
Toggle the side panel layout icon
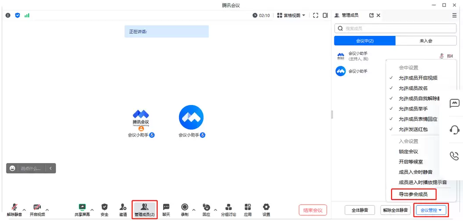coord(325,15)
